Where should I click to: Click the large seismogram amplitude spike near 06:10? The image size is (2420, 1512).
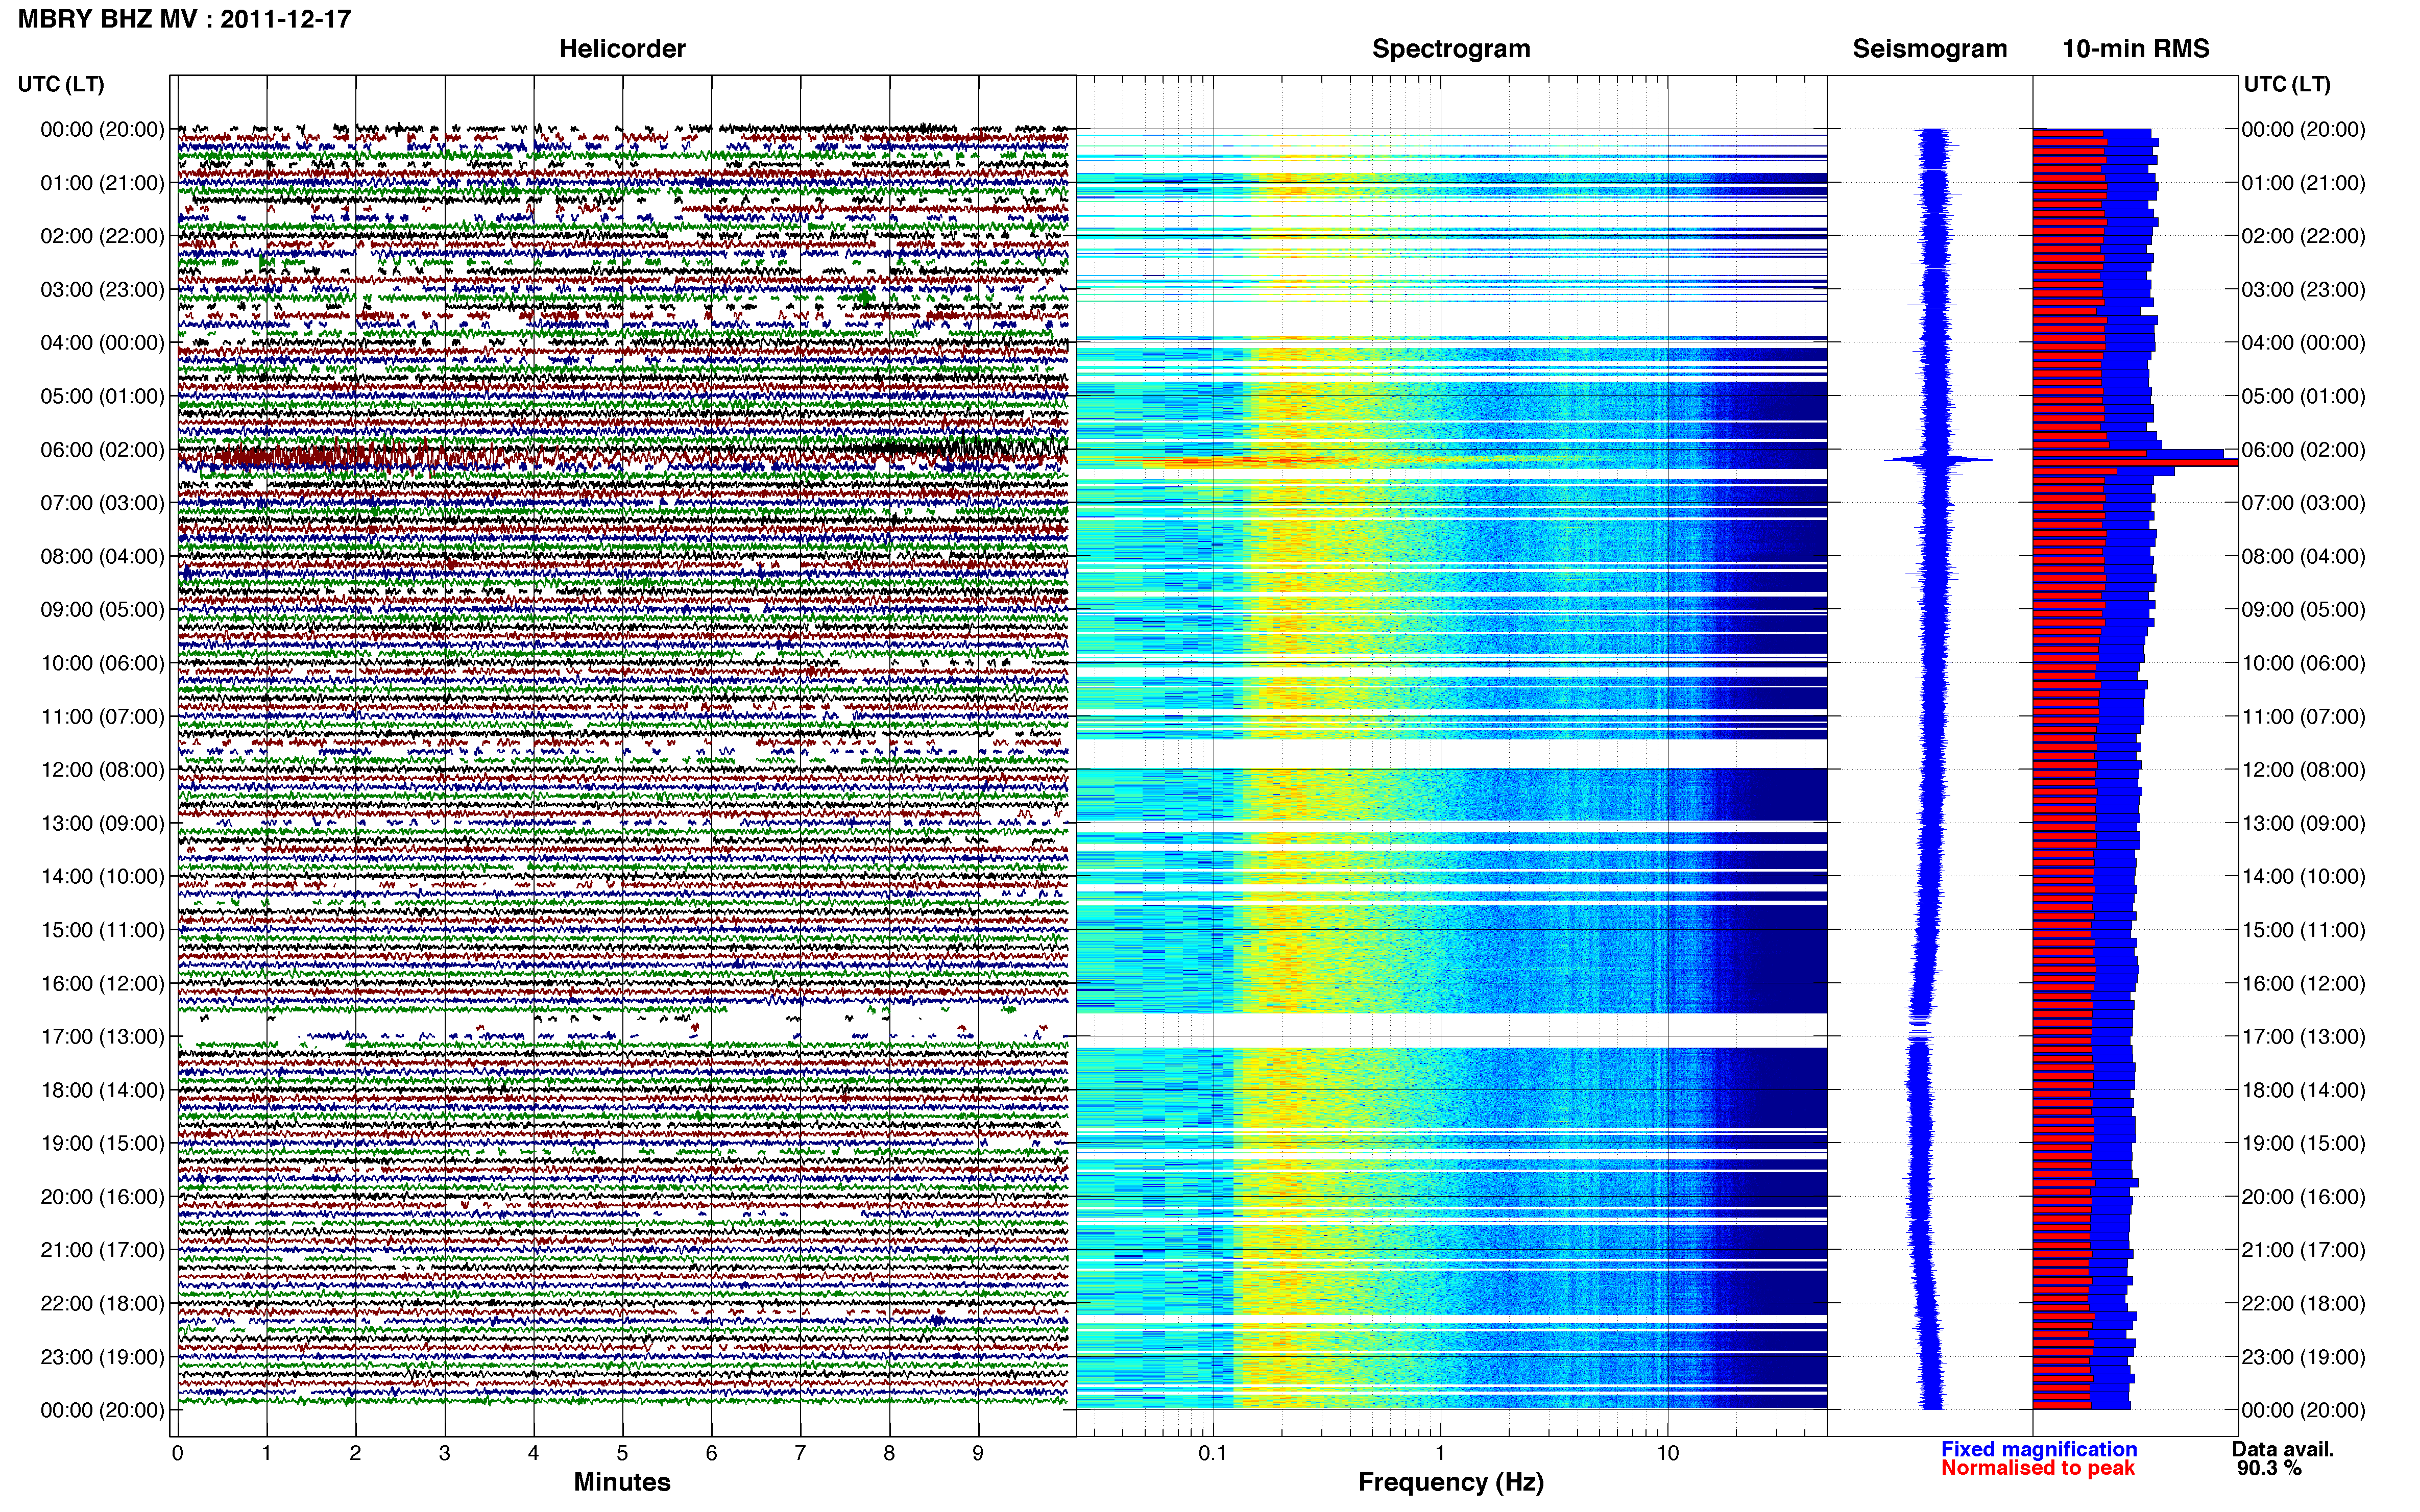coord(1938,460)
